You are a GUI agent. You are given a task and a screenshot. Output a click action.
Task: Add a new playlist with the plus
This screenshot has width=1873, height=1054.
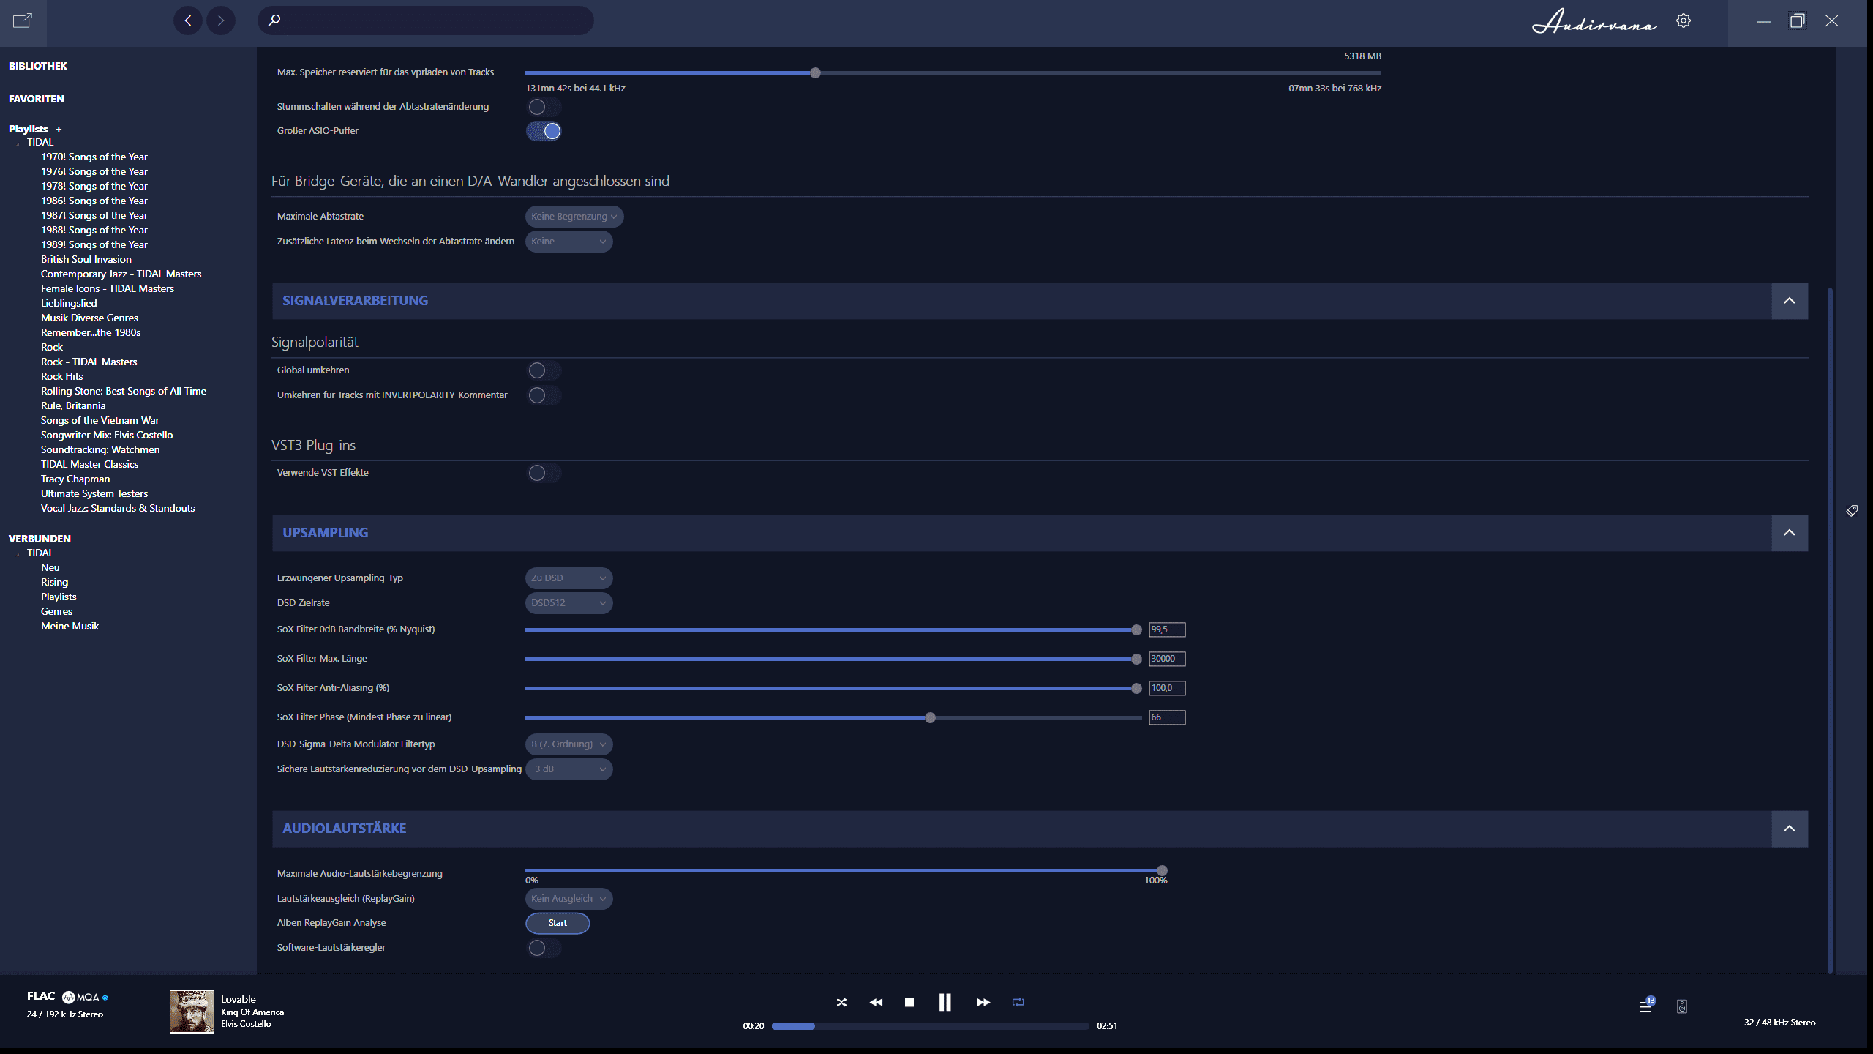[x=59, y=129]
